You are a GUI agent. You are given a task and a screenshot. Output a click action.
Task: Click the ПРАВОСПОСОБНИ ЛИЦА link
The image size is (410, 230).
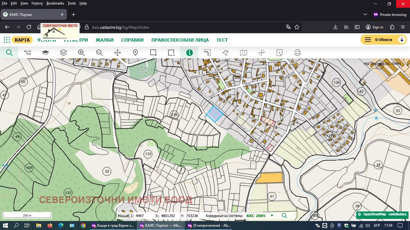(180, 40)
